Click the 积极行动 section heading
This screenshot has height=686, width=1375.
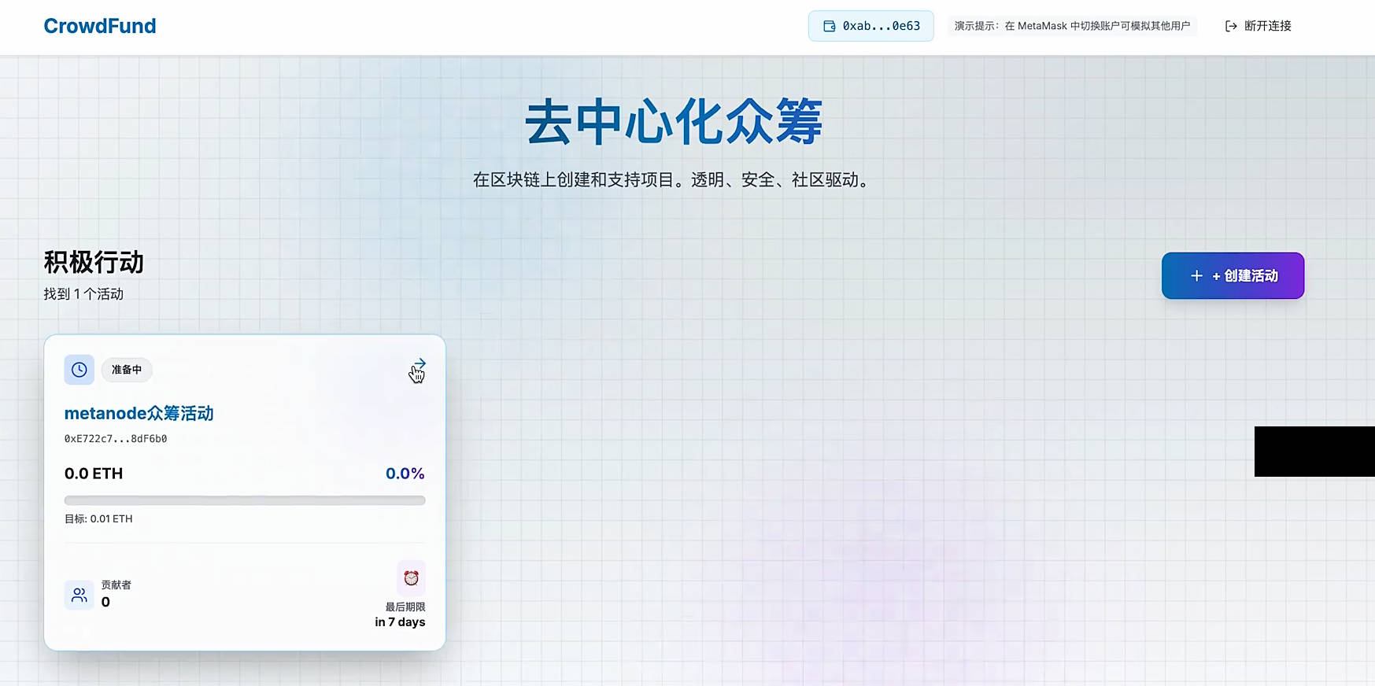94,263
